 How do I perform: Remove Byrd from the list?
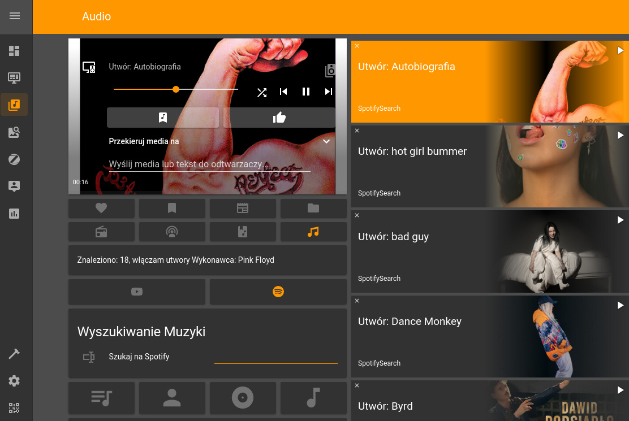click(x=357, y=386)
